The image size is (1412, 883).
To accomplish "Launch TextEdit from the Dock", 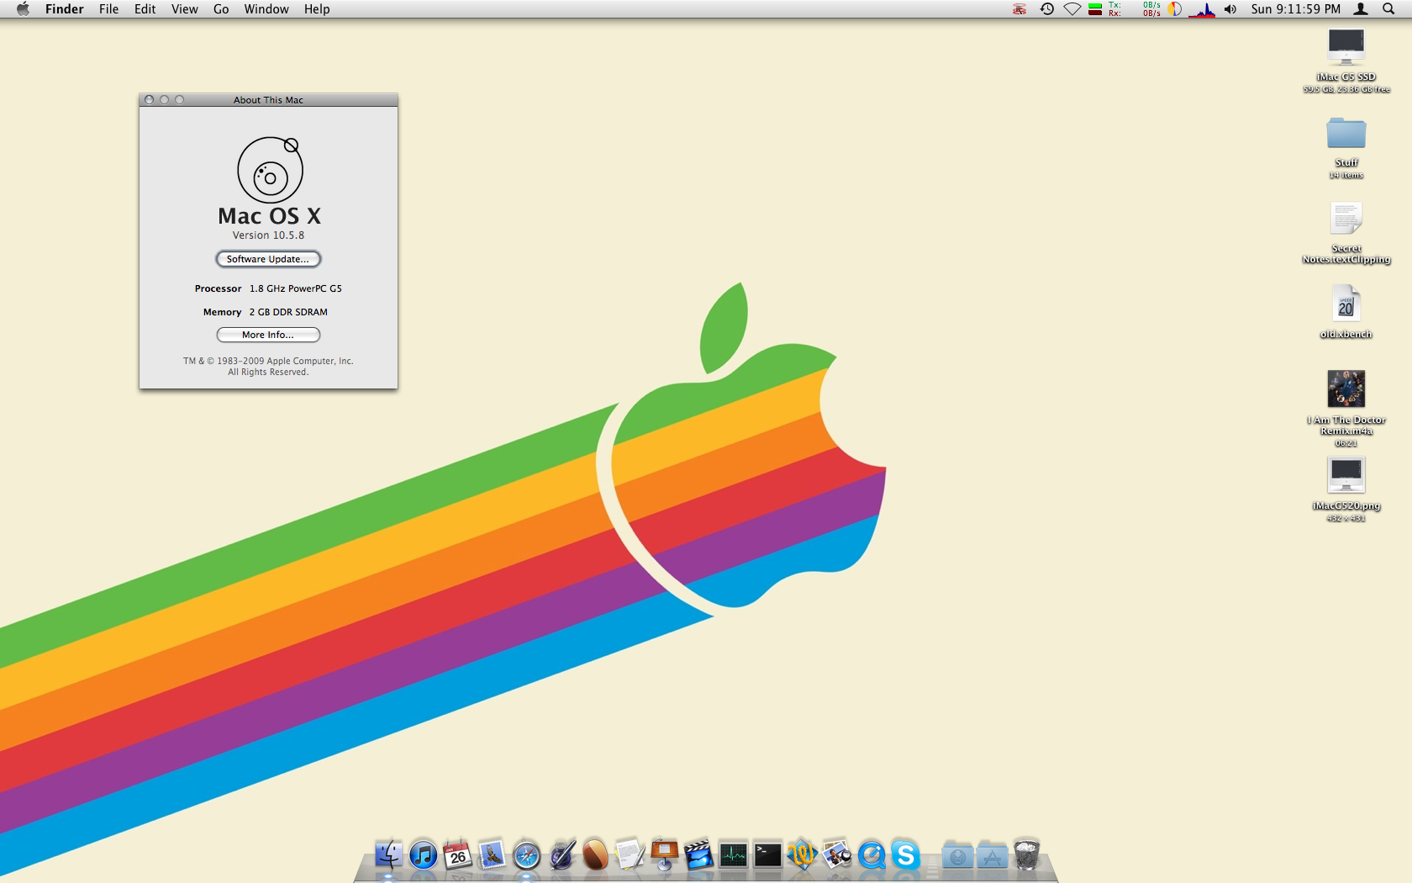I will pos(630,855).
